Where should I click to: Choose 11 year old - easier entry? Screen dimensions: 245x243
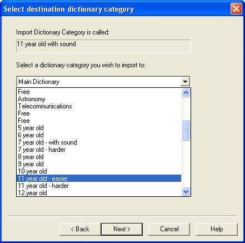[x=99, y=178]
